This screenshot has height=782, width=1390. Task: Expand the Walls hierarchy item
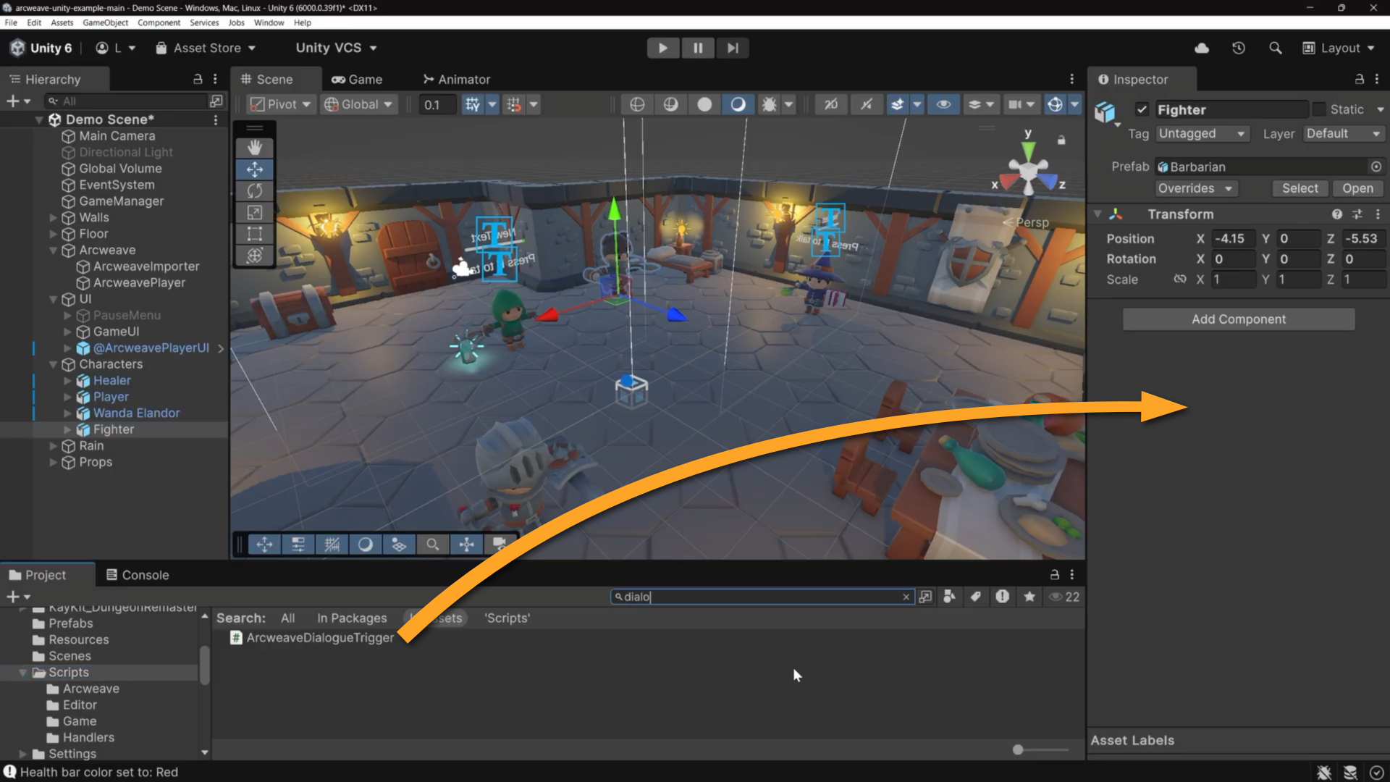(53, 217)
